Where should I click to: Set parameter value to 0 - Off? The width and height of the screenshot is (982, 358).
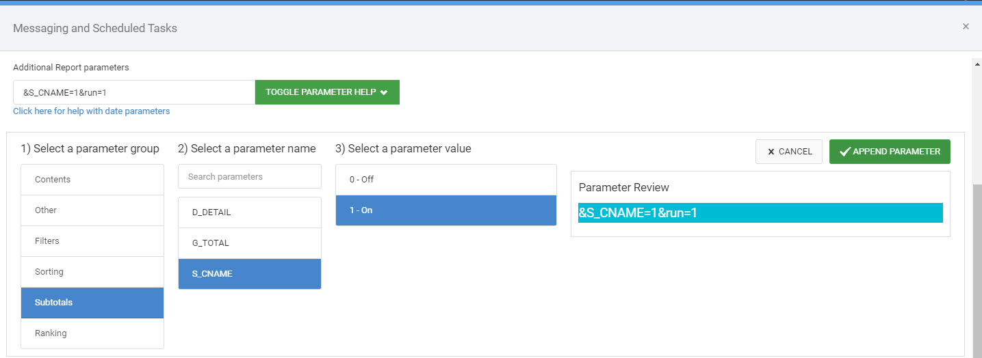click(446, 180)
